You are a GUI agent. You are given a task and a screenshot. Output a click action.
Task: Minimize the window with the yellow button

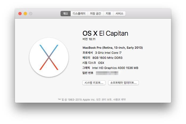pos(25,14)
